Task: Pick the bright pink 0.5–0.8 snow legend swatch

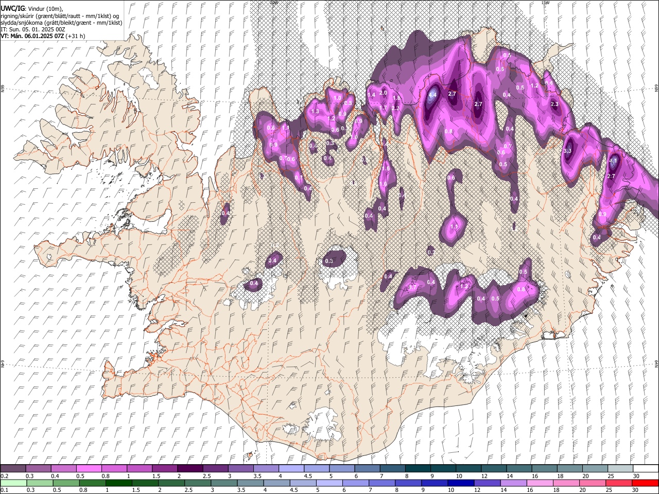Action: 89,469
